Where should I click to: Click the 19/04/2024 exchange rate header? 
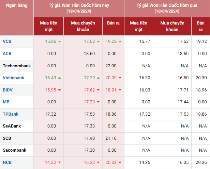click(x=79, y=9)
